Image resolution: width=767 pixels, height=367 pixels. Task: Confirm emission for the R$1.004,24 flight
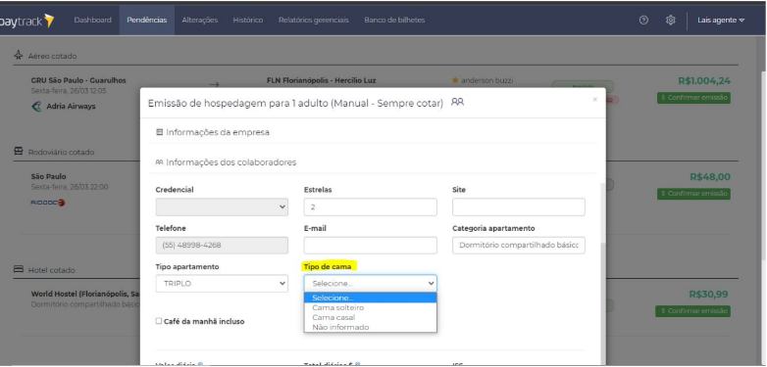pyautogui.click(x=693, y=98)
